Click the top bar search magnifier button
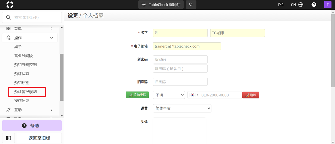The height and width of the screenshot is (144, 335). click(x=191, y=4)
